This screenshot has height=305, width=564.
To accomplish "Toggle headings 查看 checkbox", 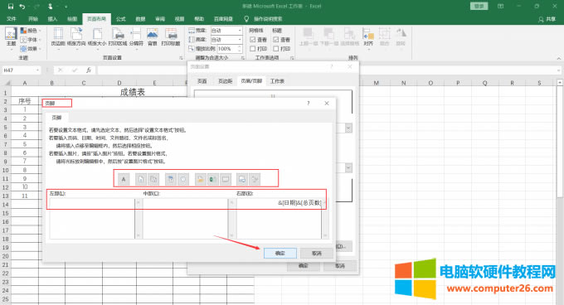I will point(276,40).
